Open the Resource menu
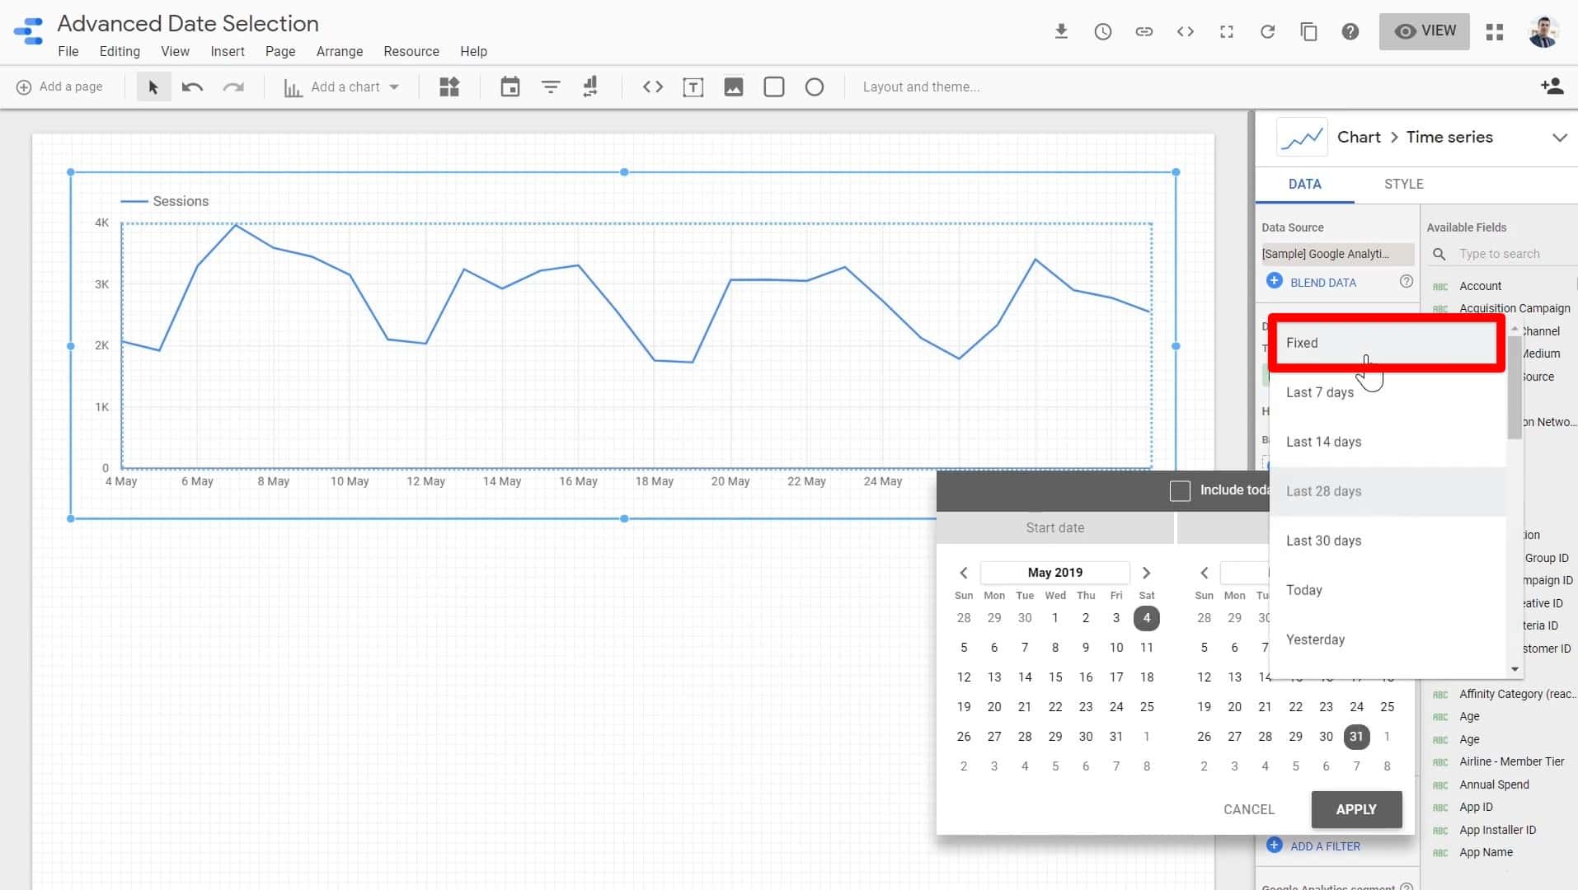The image size is (1578, 890). 411,51
